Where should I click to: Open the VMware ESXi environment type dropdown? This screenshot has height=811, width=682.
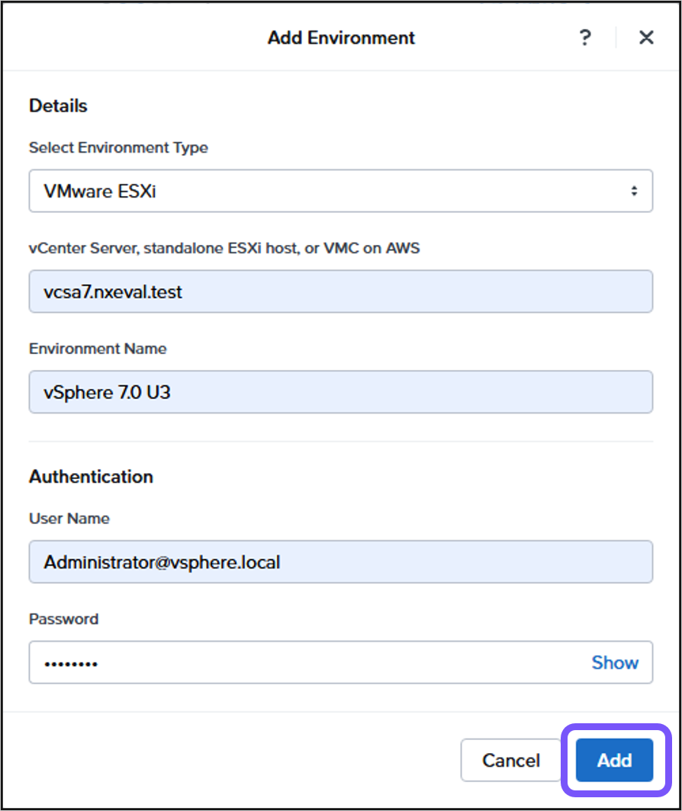pos(340,191)
